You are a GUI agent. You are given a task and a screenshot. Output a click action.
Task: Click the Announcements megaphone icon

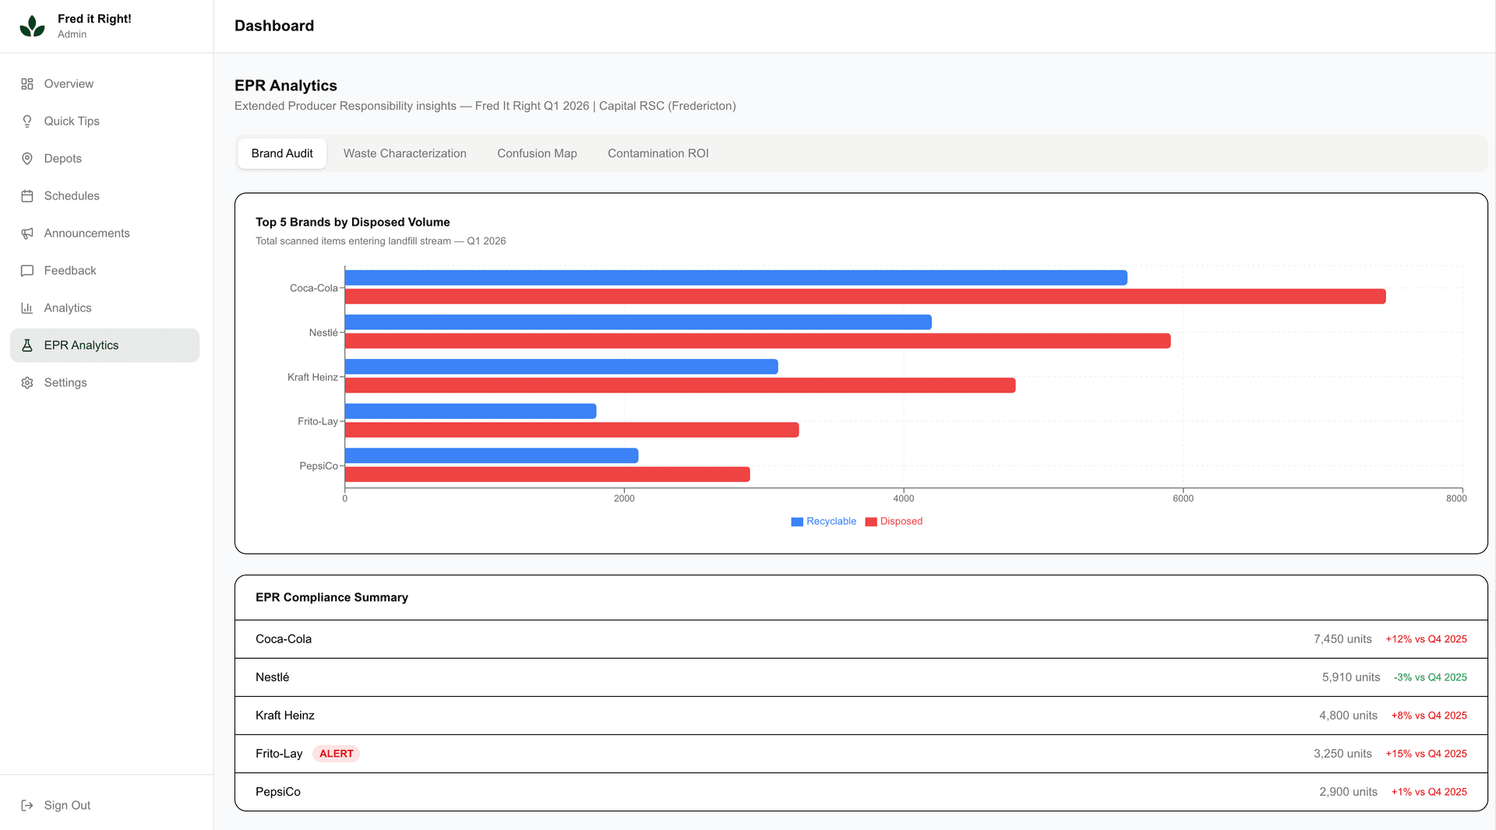[x=27, y=234]
